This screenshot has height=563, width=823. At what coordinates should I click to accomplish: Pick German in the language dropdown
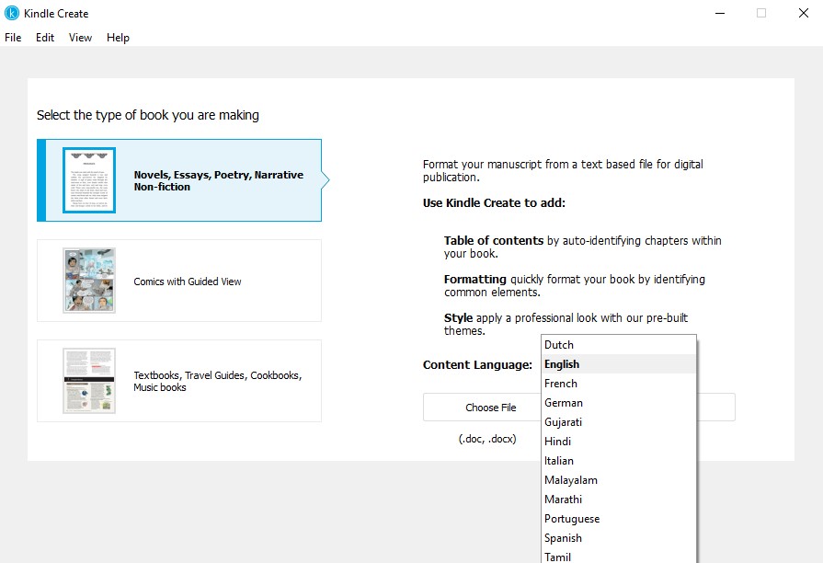[x=564, y=403]
